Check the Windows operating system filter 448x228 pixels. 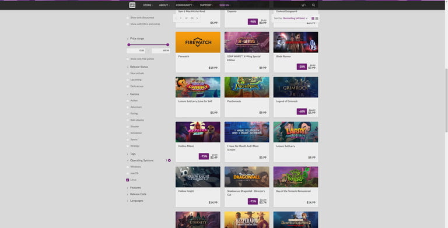coord(128,167)
